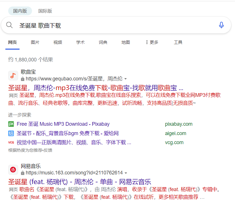
Task: Activate voice search microphone
Action: click(221, 25)
